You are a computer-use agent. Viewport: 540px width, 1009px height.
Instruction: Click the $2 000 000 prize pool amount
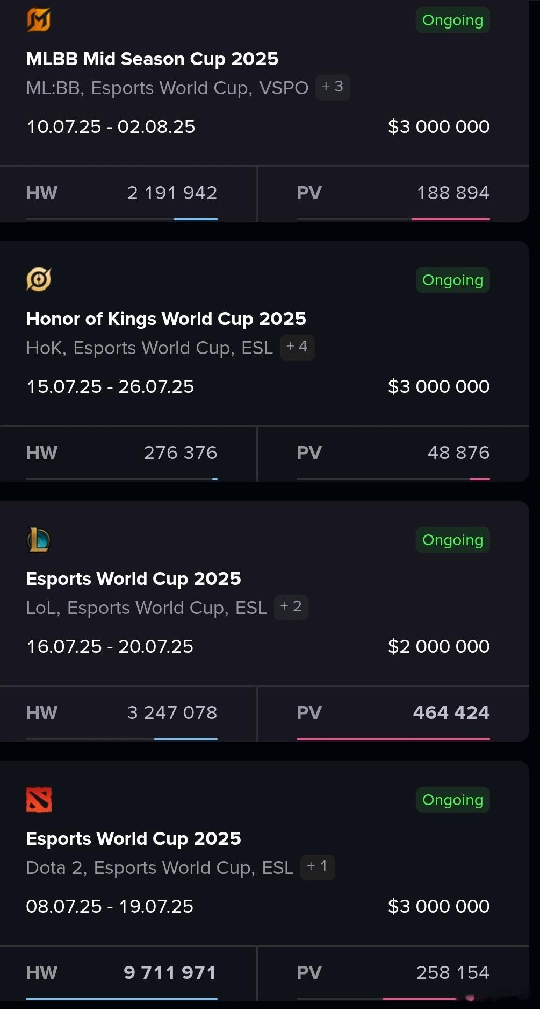pos(438,646)
